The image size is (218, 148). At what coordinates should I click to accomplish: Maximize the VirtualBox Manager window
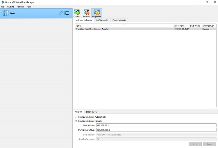coord(207,2)
